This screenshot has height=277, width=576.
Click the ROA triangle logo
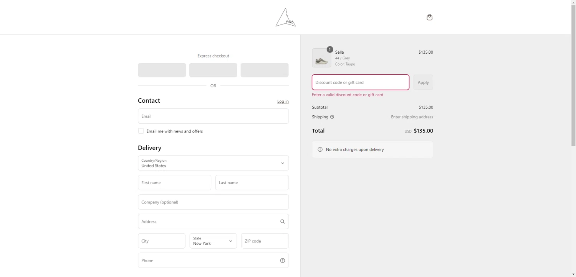coord(286,18)
